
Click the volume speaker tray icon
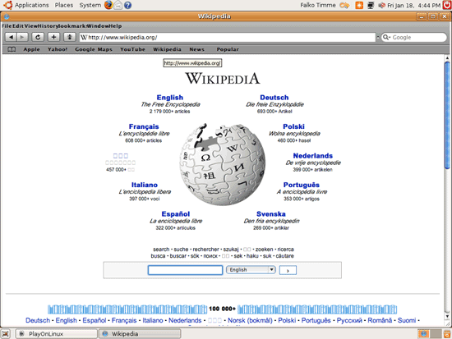coord(381,5)
